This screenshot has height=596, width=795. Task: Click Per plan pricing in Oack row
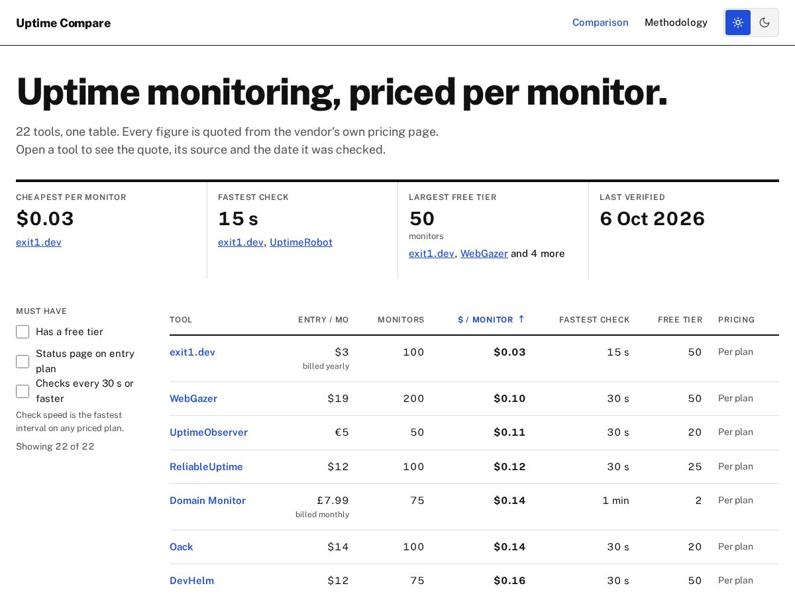[x=735, y=547]
